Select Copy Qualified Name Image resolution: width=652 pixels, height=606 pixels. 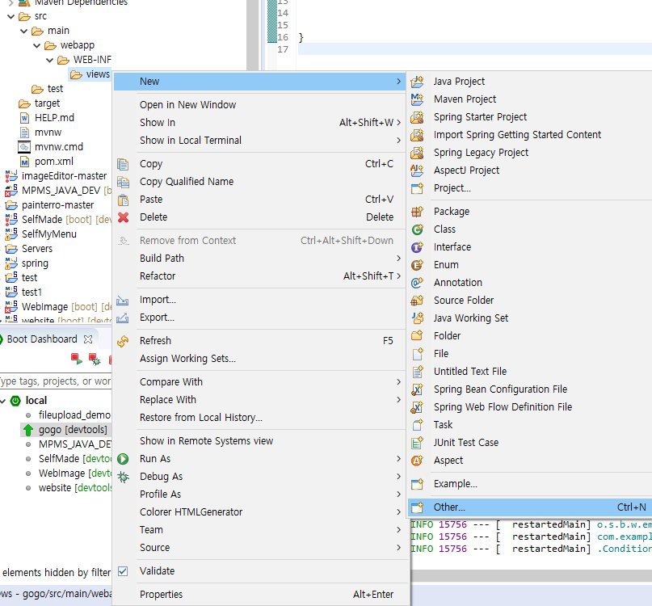point(187,182)
